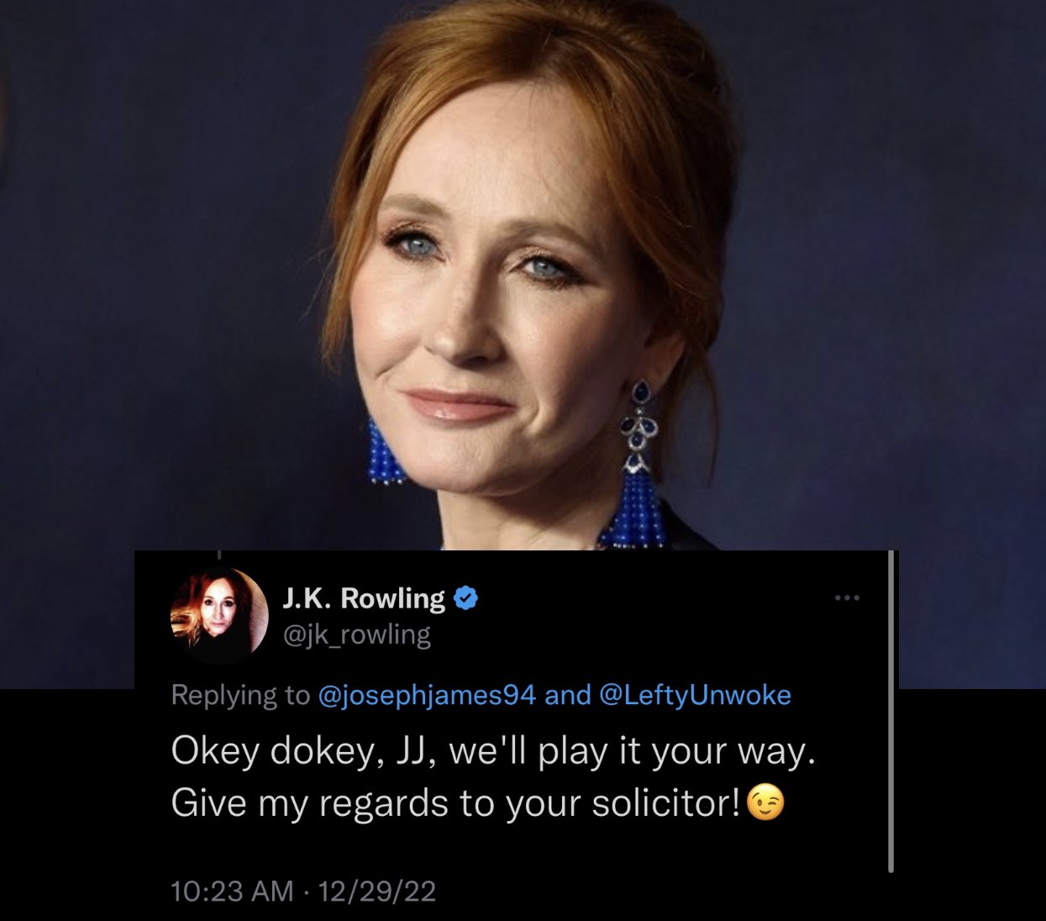Click the J.K. Rowling display name

pyautogui.click(x=363, y=597)
